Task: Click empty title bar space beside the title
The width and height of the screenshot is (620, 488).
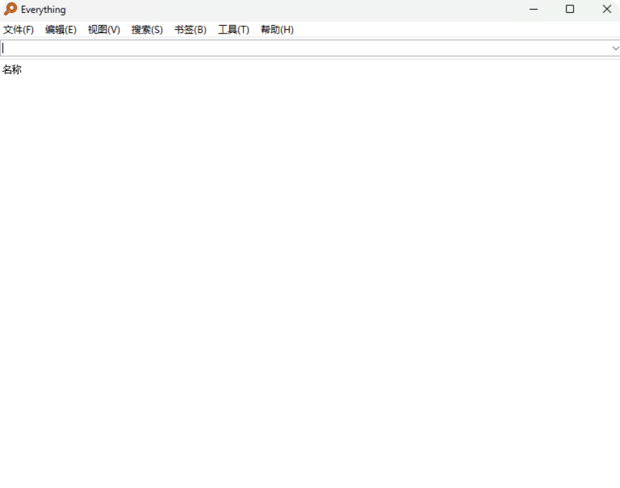Action: pyautogui.click(x=291, y=10)
